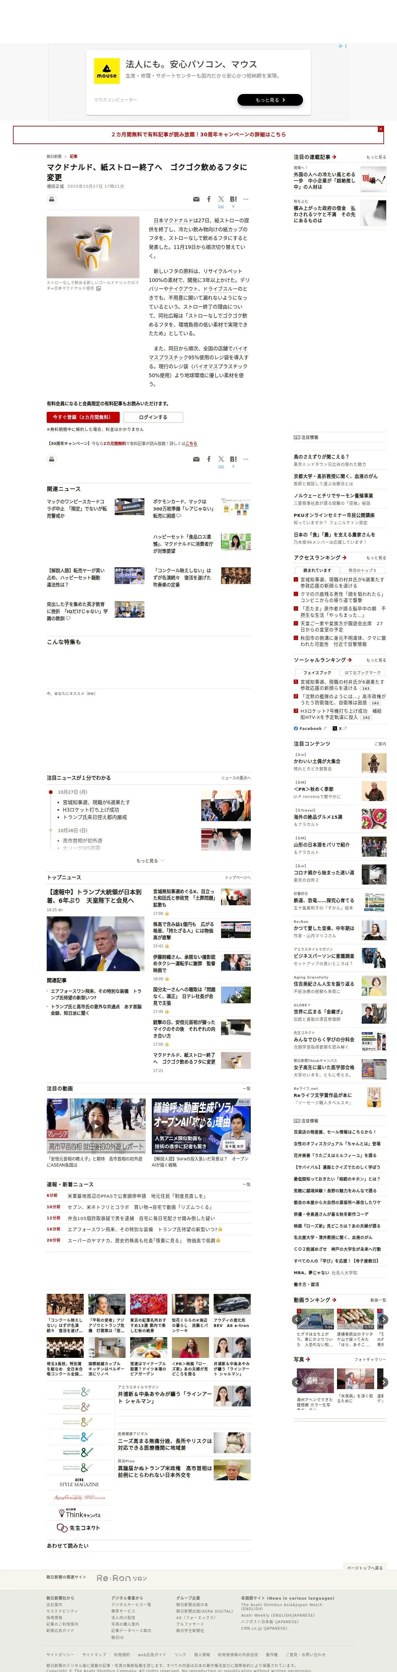Click the ad info icon on mouse advertisement
397x1672 pixels.
click(340, 47)
